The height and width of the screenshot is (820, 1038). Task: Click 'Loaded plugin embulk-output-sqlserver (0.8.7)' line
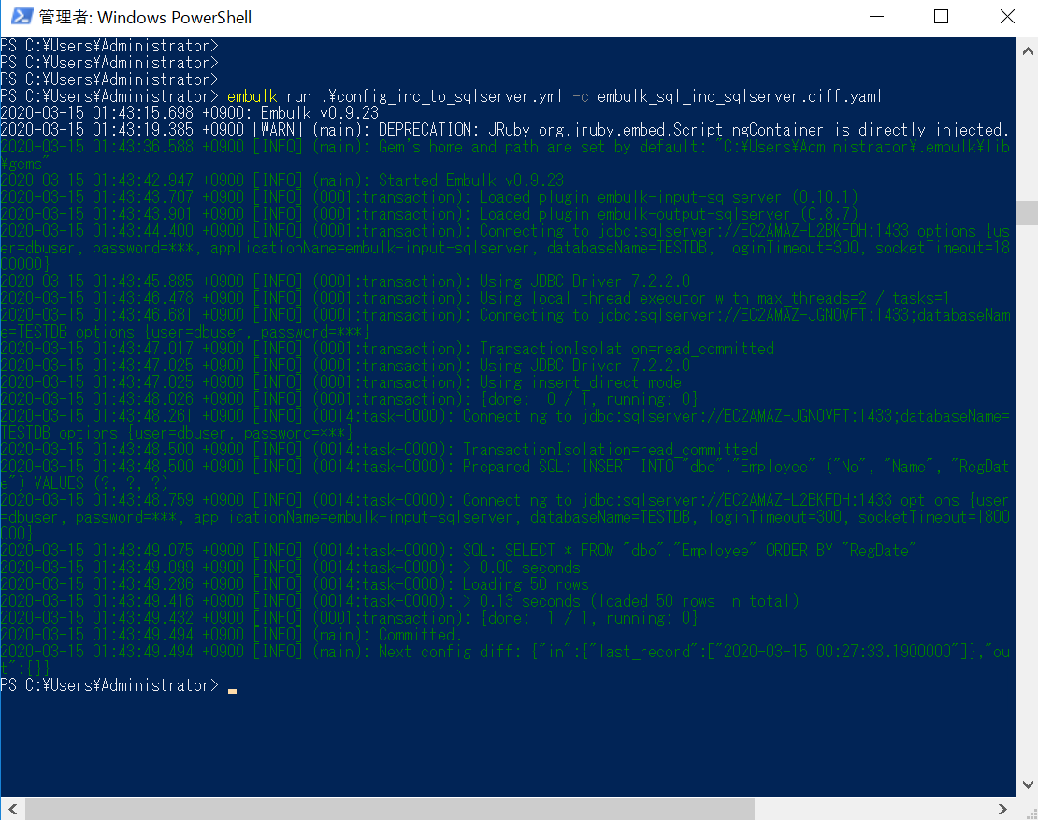pyautogui.click(x=669, y=214)
